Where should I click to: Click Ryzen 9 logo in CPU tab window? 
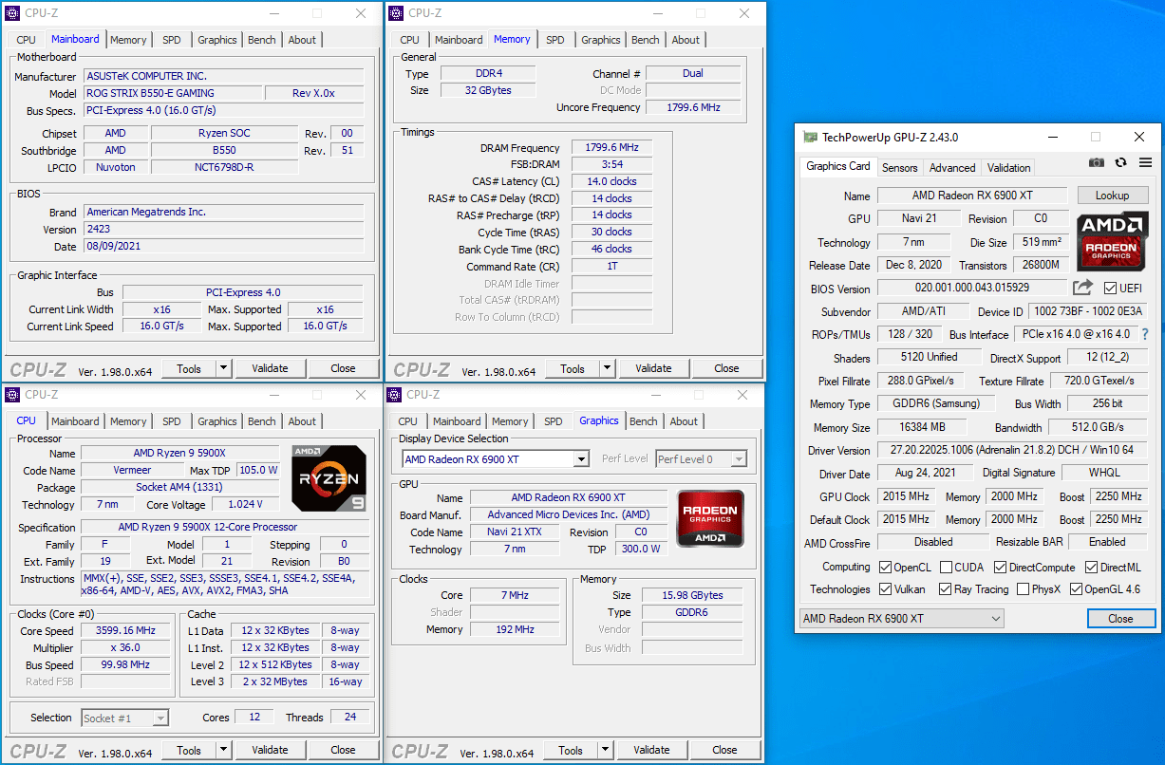click(x=329, y=478)
